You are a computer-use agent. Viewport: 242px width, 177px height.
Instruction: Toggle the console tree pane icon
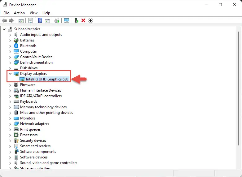21,20
